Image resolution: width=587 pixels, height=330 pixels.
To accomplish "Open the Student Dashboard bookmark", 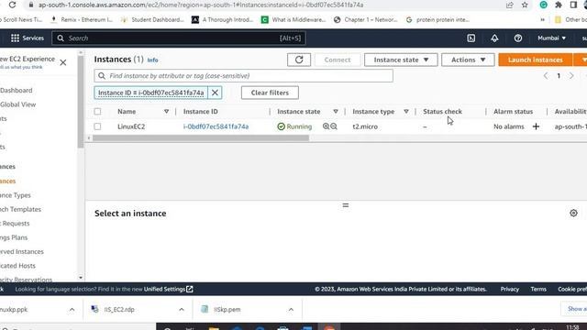I will [152, 20].
